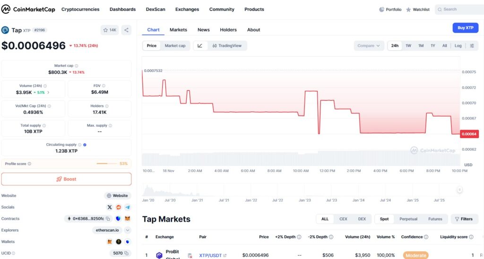The image size is (484, 259).
Task: Open Watchlist from the header
Action: pyautogui.click(x=418, y=9)
